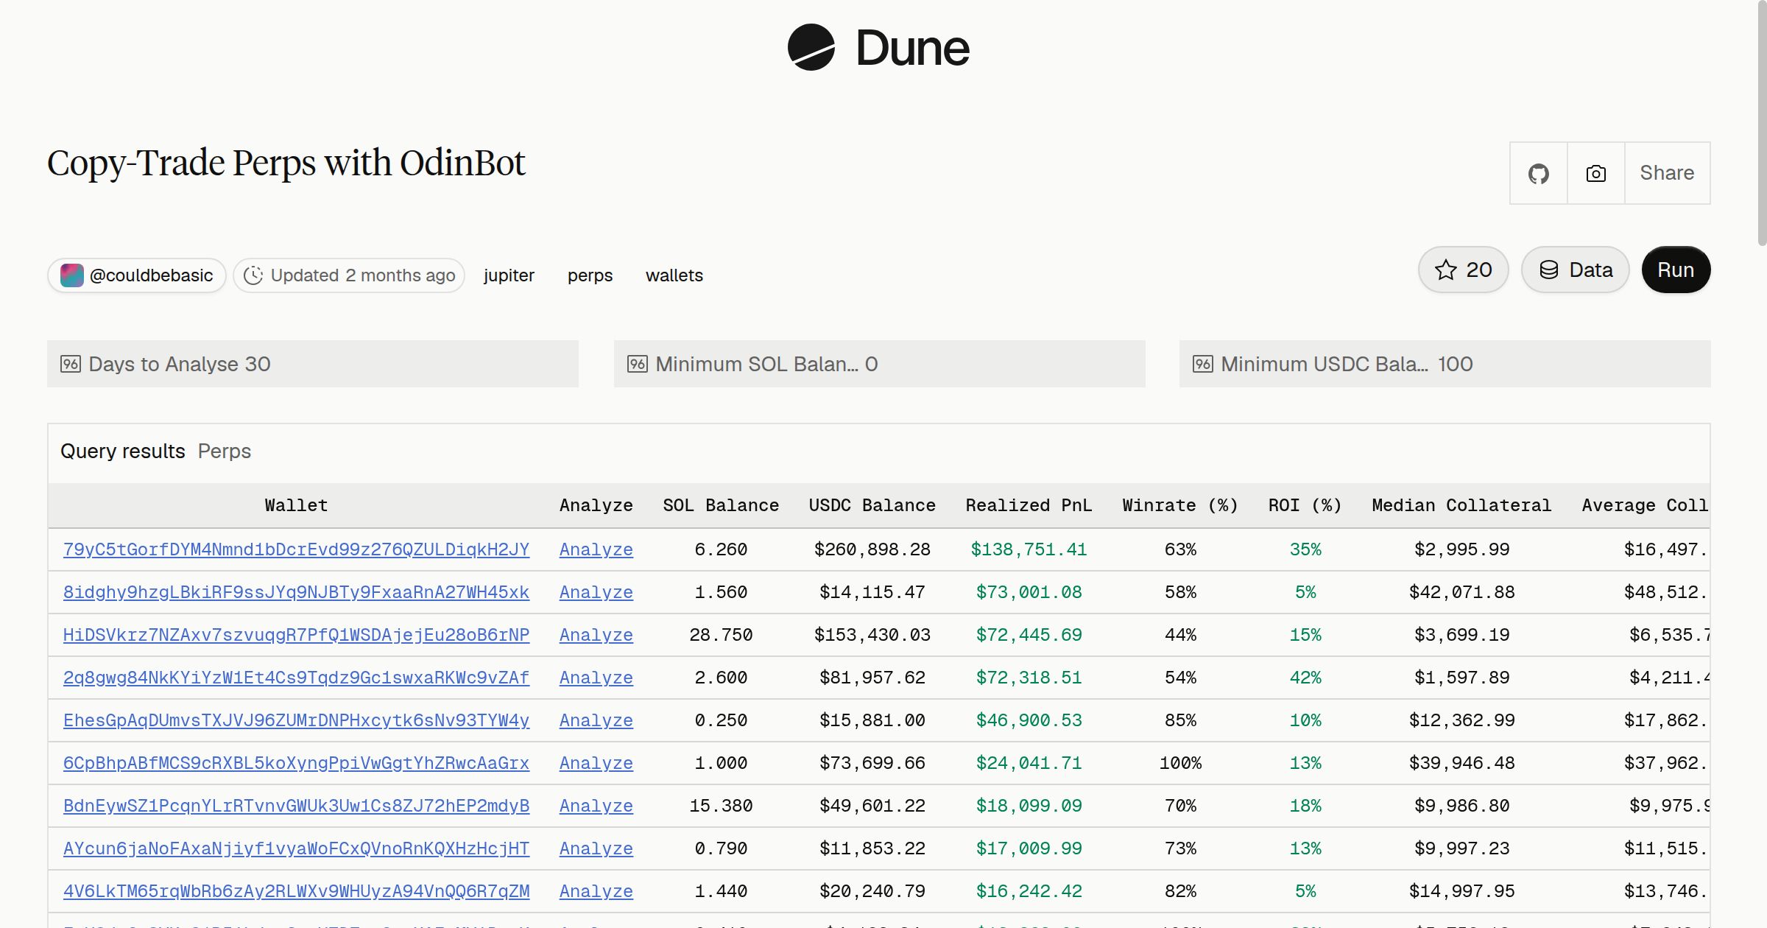1767x928 pixels.
Task: Open wallet 6CpBhpABfMCS9cRXBL5koXyngPpiVwGgtYhZRwcAaGrx
Action: (296, 763)
